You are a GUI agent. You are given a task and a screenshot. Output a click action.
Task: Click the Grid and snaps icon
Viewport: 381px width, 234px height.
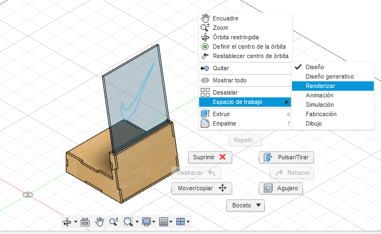point(164,222)
